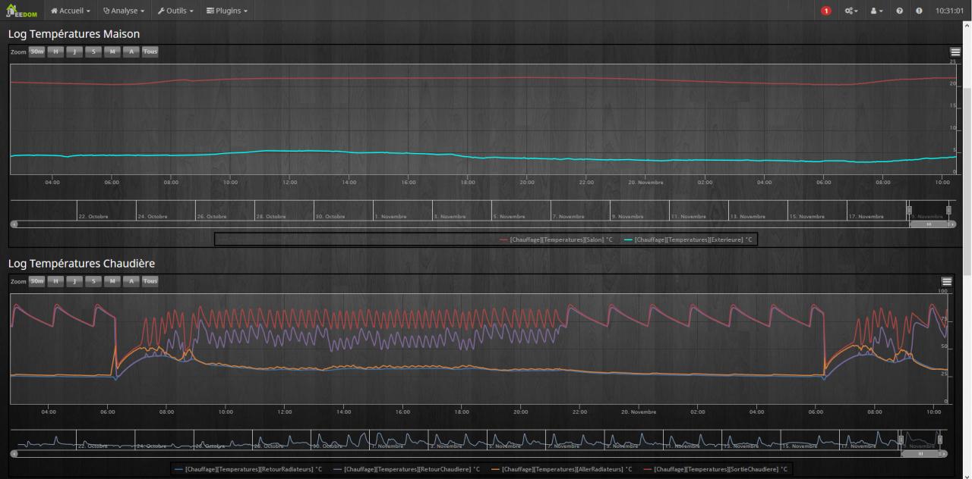972x479 pixels.
Task: Click the 10:31:01 clock text
Action: pyautogui.click(x=949, y=11)
